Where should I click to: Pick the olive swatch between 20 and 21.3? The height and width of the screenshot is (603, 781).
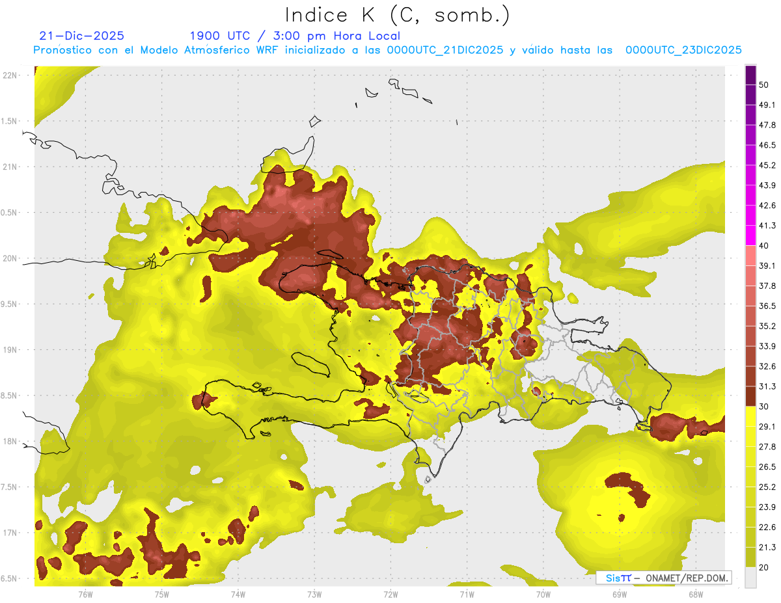751,557
